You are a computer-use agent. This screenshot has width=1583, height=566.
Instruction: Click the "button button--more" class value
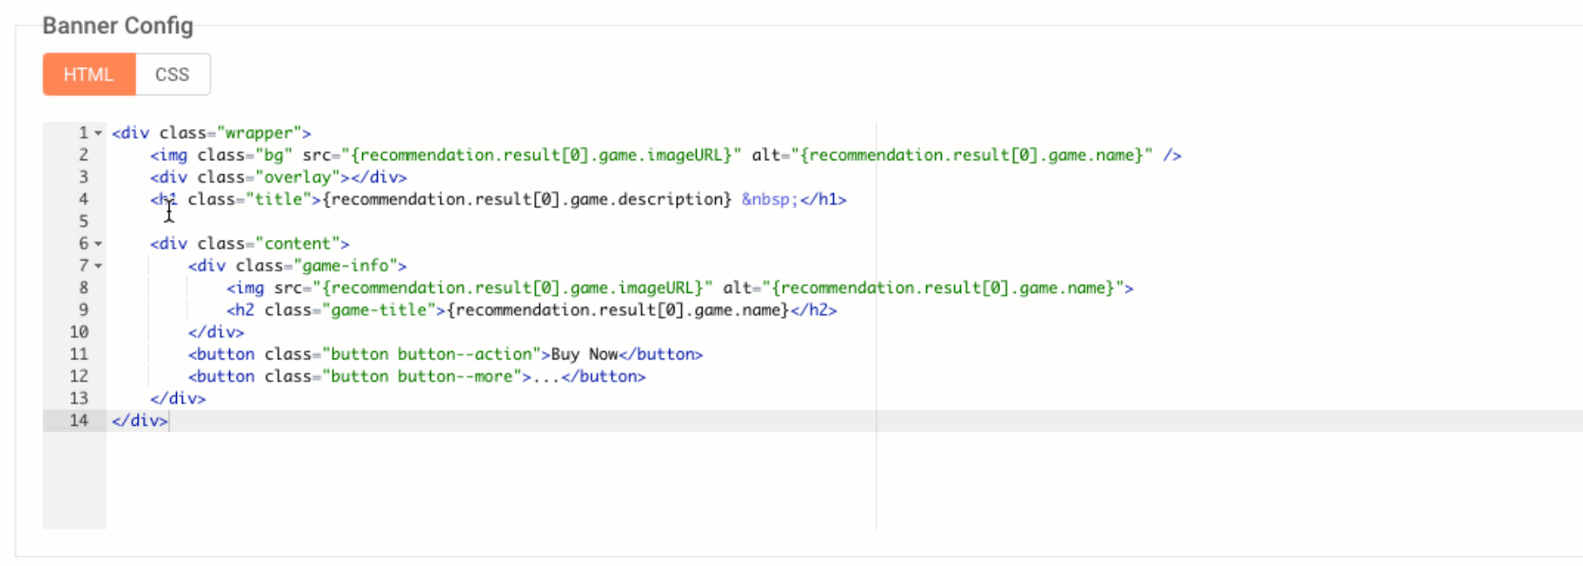tap(426, 377)
